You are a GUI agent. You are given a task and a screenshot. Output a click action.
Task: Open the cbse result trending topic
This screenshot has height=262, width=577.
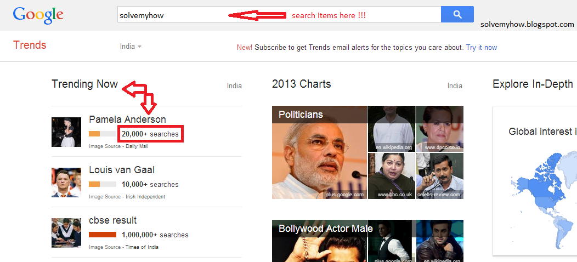pos(112,220)
